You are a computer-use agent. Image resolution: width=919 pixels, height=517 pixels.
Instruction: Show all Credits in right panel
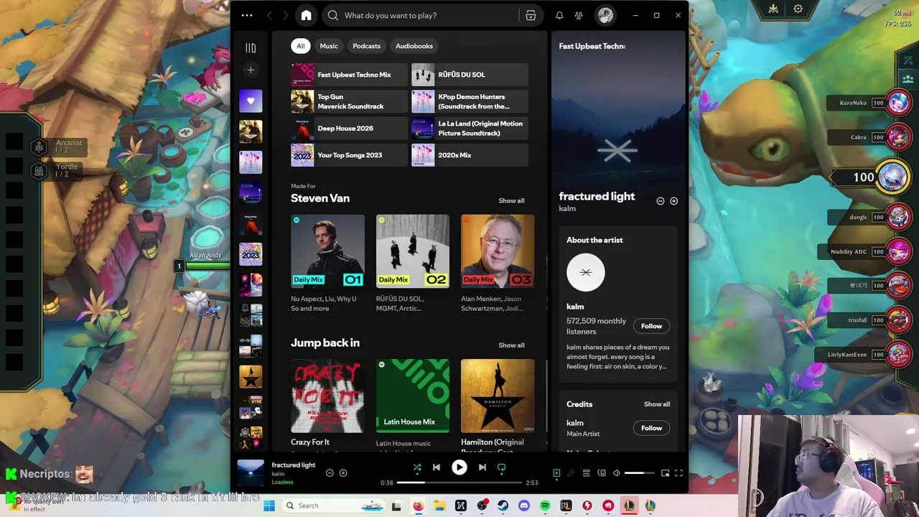pyautogui.click(x=657, y=404)
